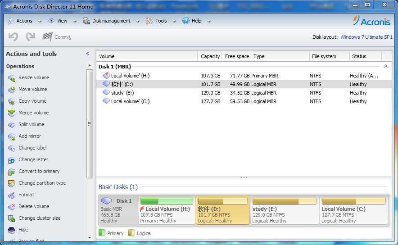Sort by the Type column header

280,56
